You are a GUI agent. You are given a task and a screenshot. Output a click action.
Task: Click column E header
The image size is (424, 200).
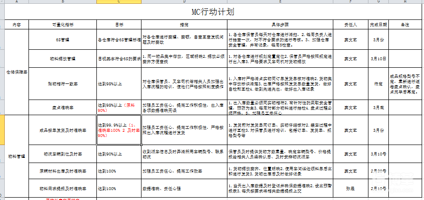click(280, 2)
